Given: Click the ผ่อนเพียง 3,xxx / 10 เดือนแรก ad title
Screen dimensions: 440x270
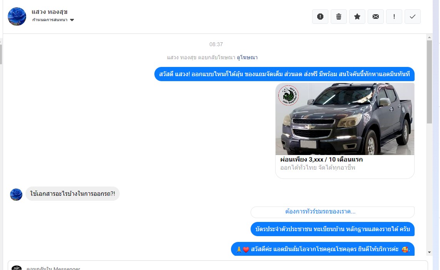Looking at the screenshot, I should pos(321,160).
